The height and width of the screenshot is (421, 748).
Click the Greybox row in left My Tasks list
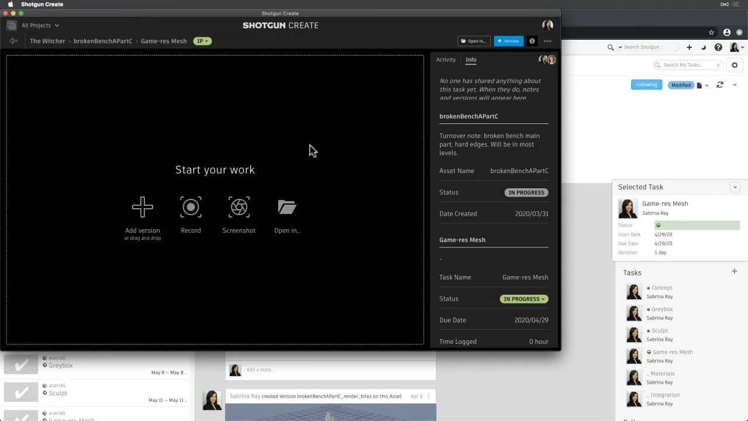point(95,365)
